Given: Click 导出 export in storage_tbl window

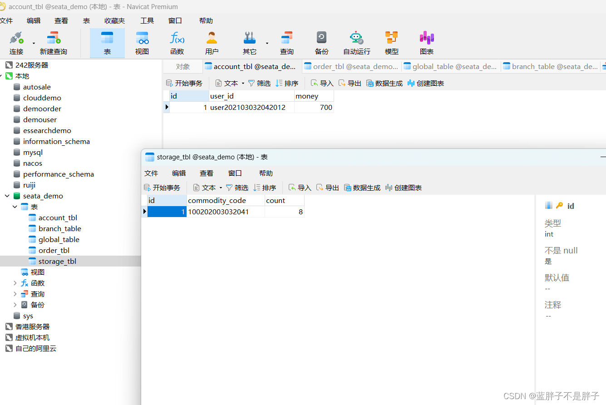Looking at the screenshot, I should [x=328, y=188].
